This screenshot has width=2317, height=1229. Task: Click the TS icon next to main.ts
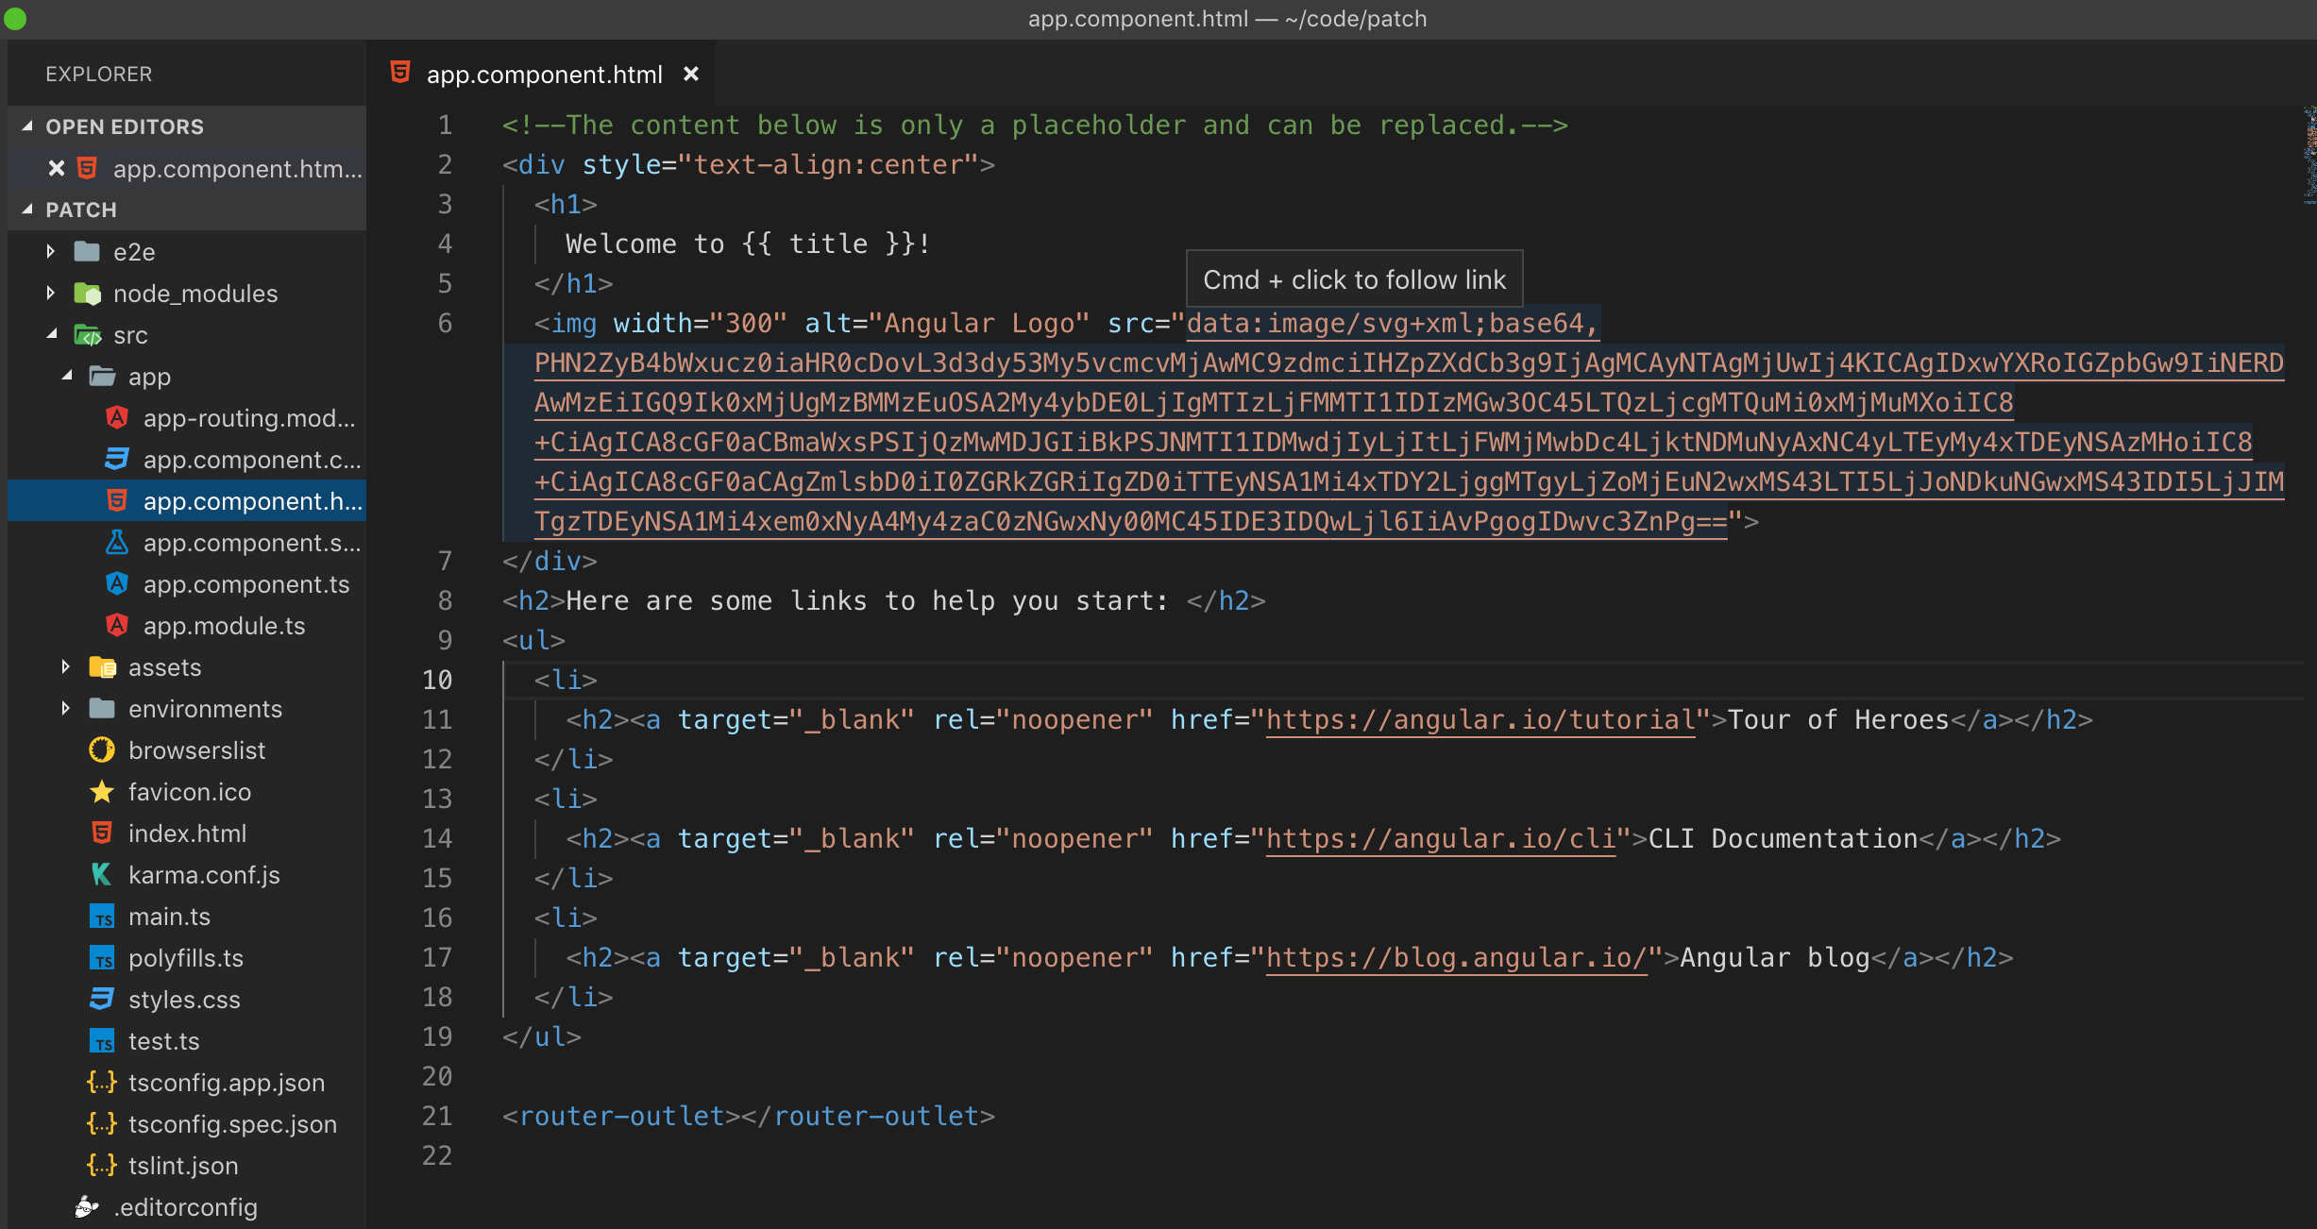[101, 916]
